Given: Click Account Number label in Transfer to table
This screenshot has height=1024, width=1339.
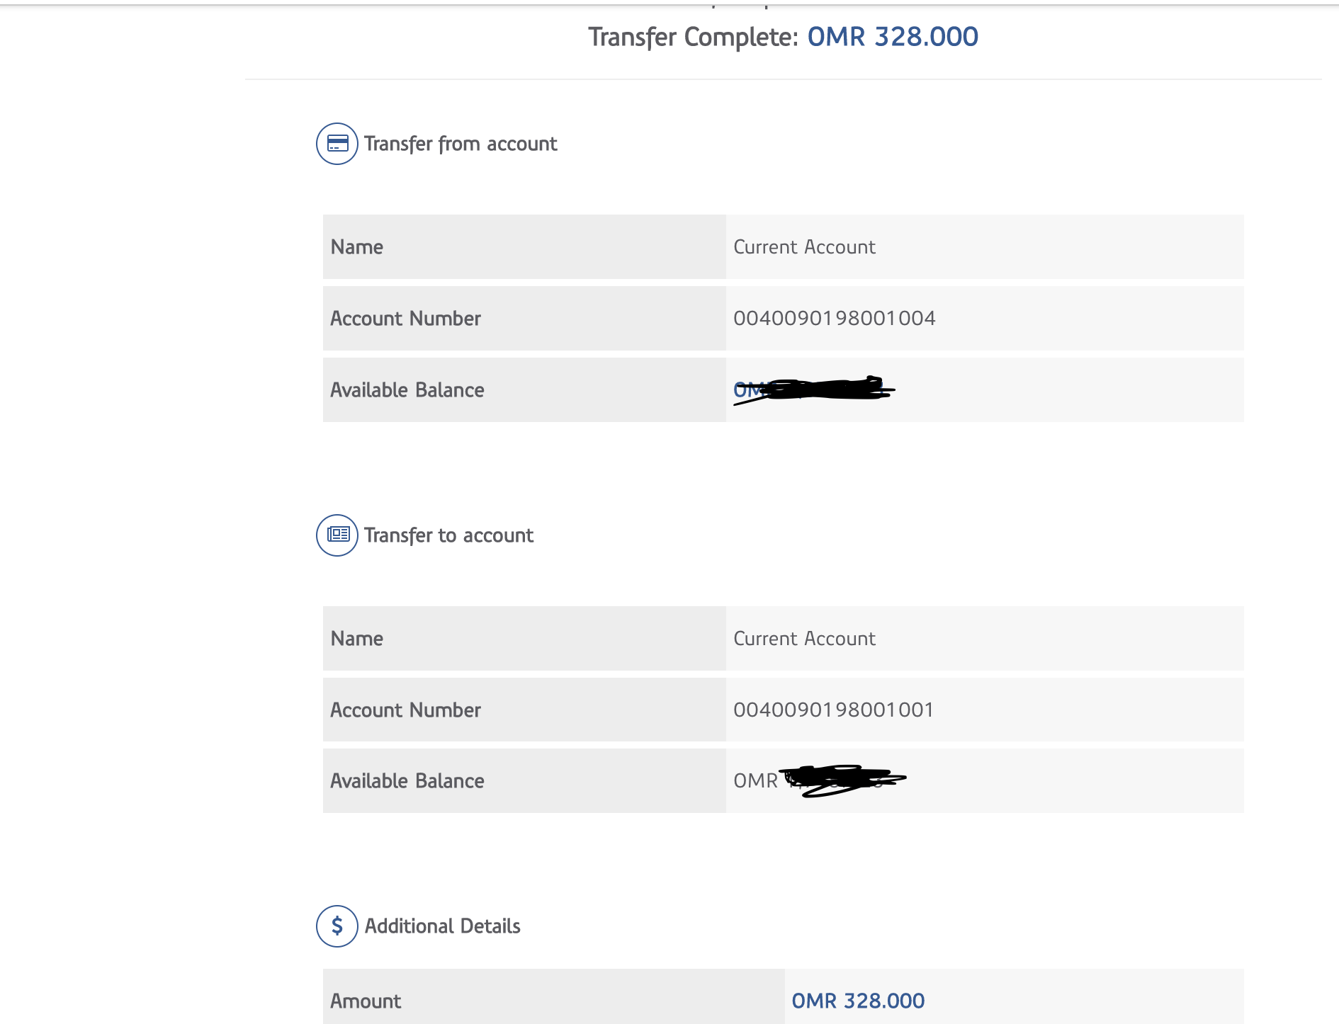Looking at the screenshot, I should click(405, 710).
